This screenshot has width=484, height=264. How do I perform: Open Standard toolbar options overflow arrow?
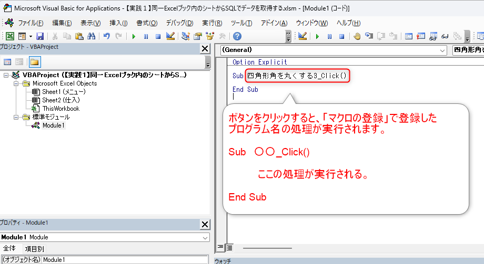click(288, 36)
